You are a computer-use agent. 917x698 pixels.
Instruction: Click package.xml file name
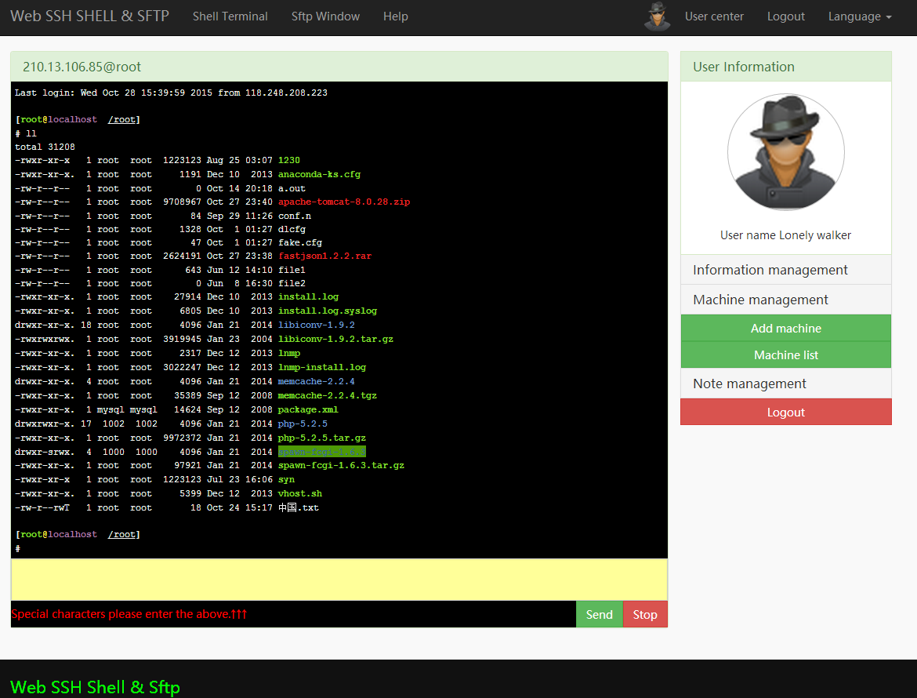coord(308,409)
